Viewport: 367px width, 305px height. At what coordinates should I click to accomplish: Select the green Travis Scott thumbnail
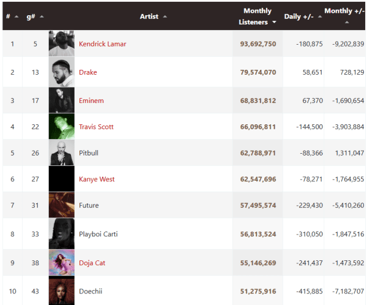tap(62, 127)
